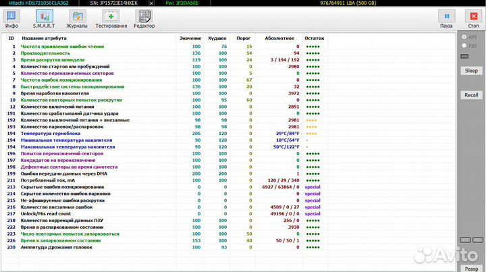
Task: Click the Recall button
Action: tap(470, 95)
